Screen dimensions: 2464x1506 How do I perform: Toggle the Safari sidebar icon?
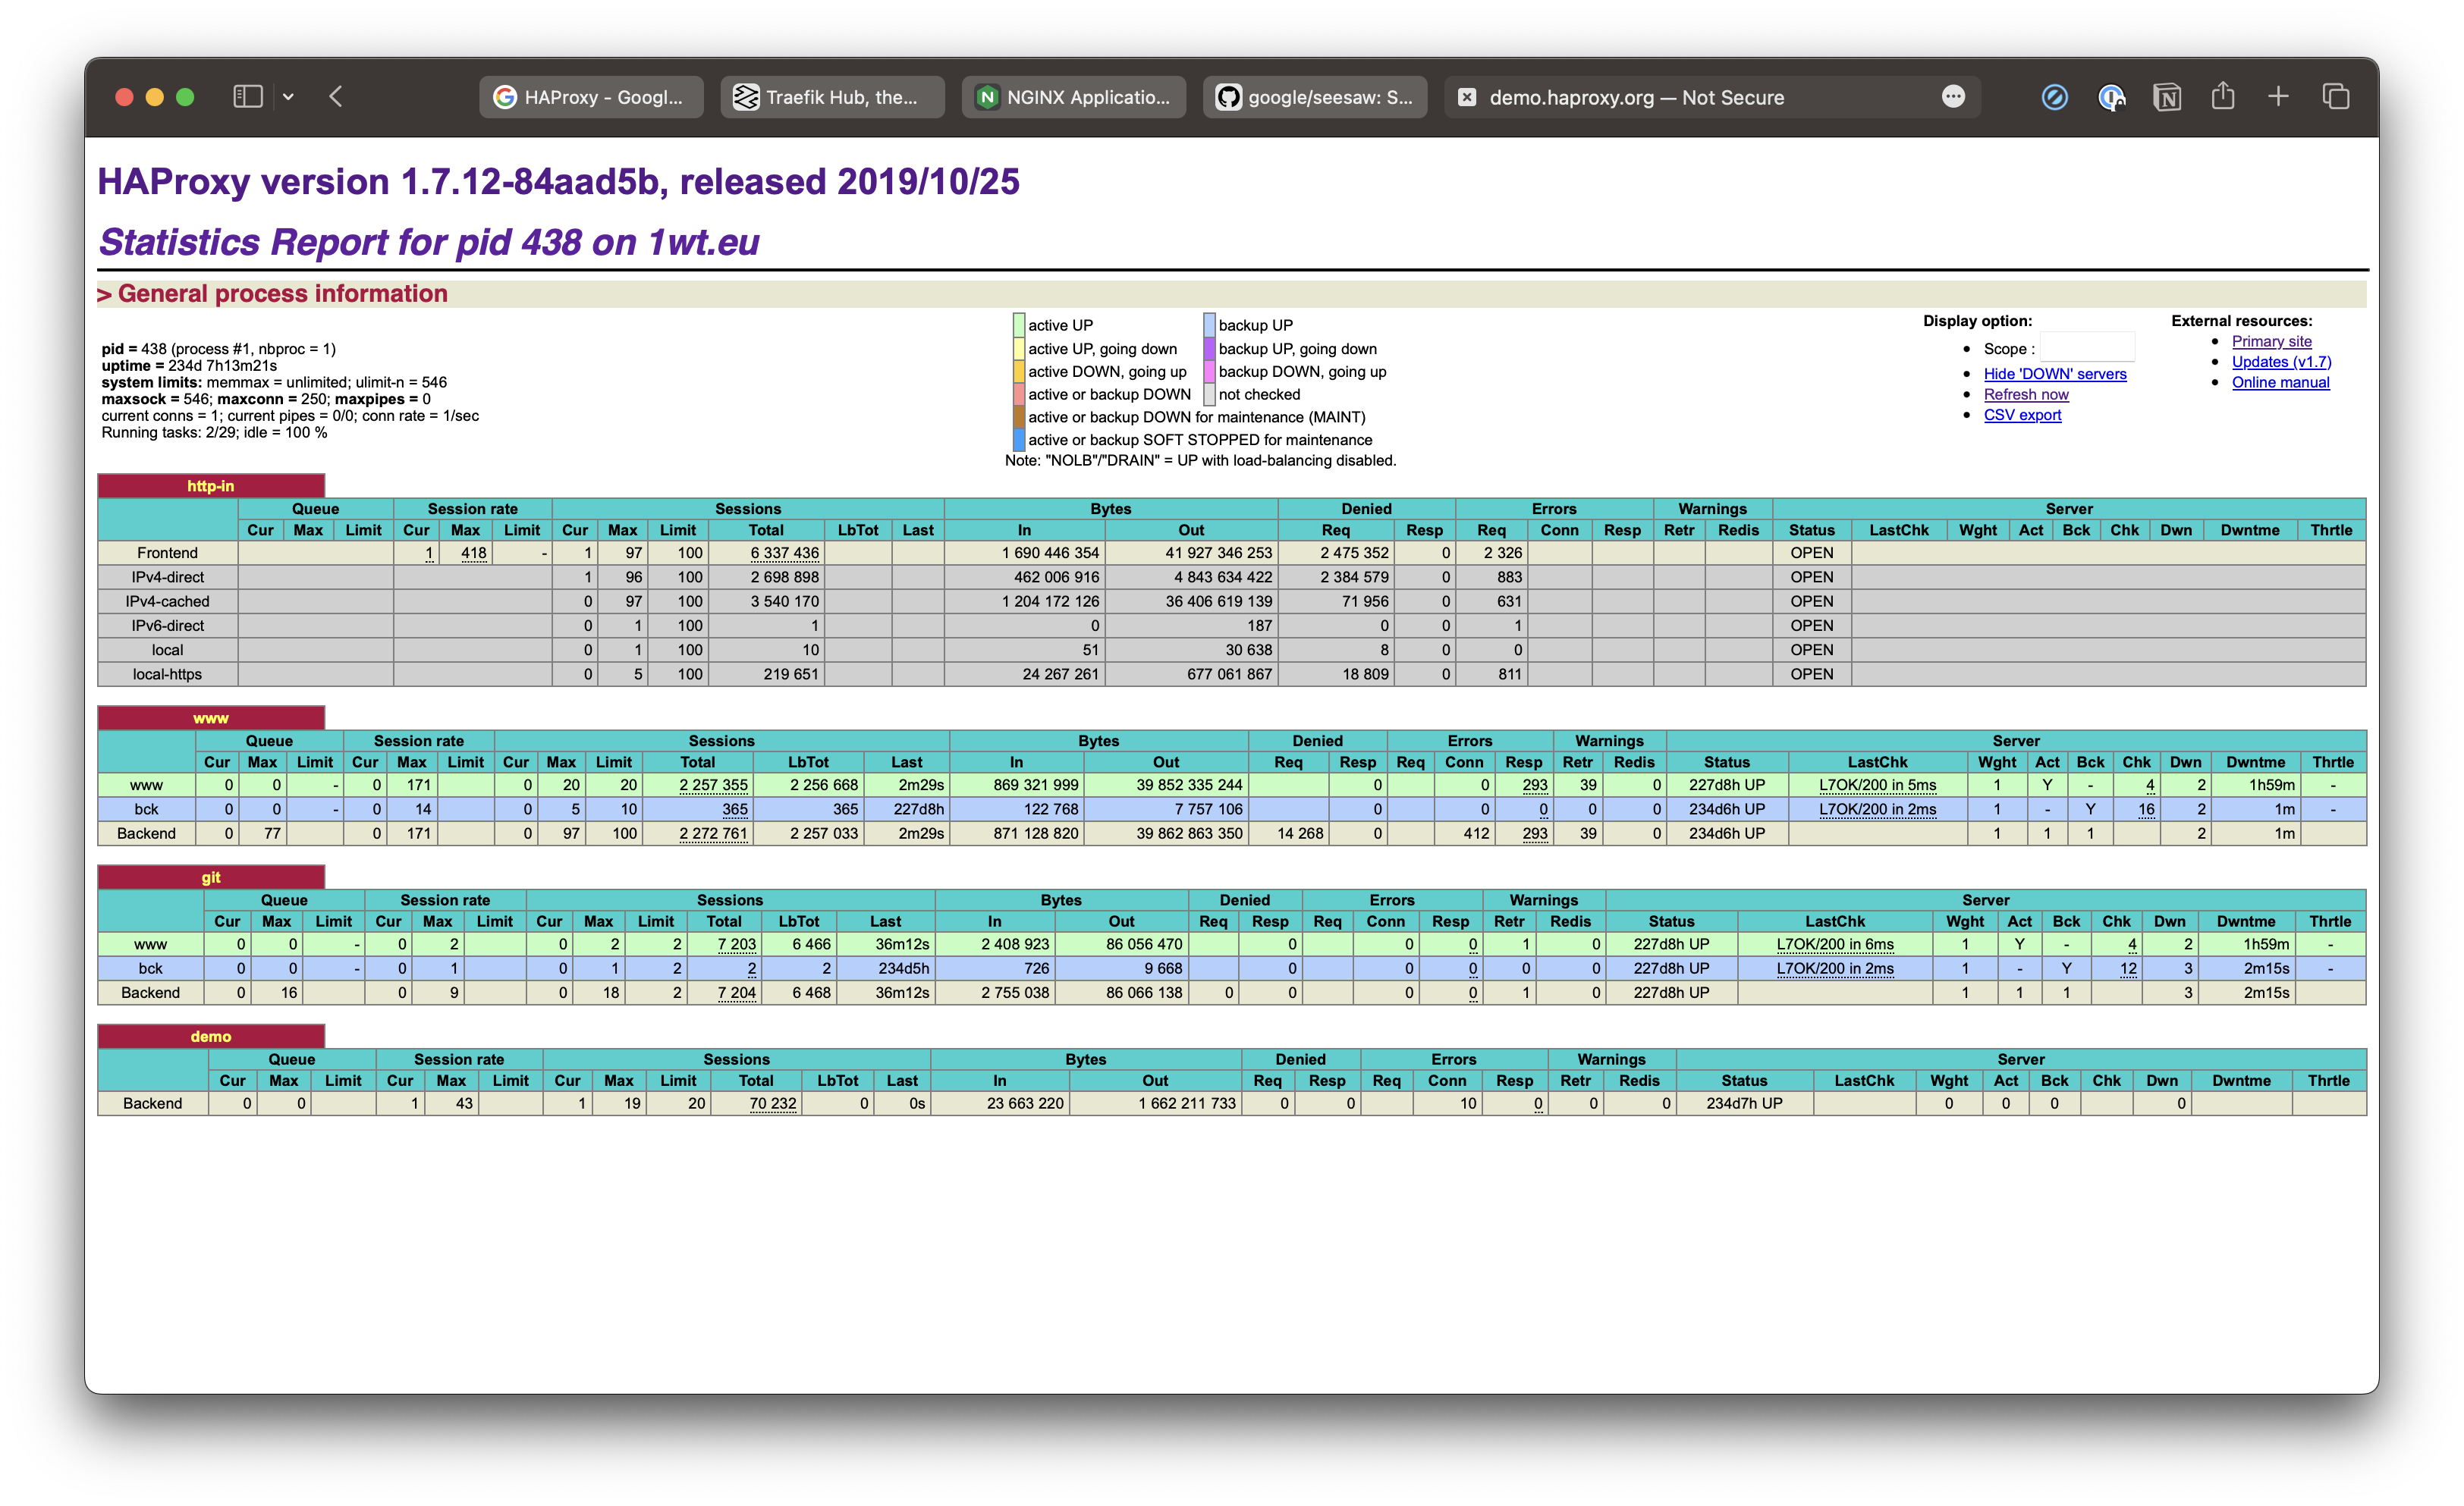(x=248, y=97)
